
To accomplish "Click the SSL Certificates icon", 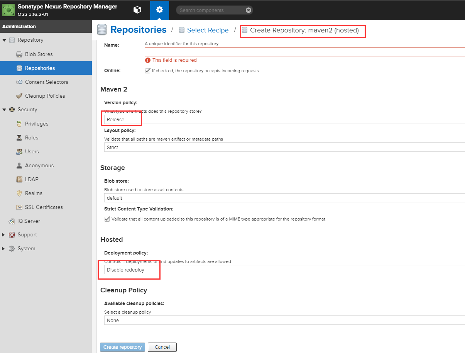I will [x=19, y=207].
